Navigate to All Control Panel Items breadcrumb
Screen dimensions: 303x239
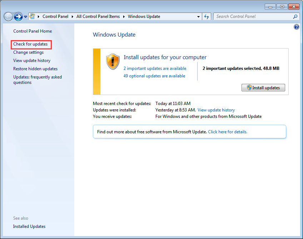click(98, 16)
